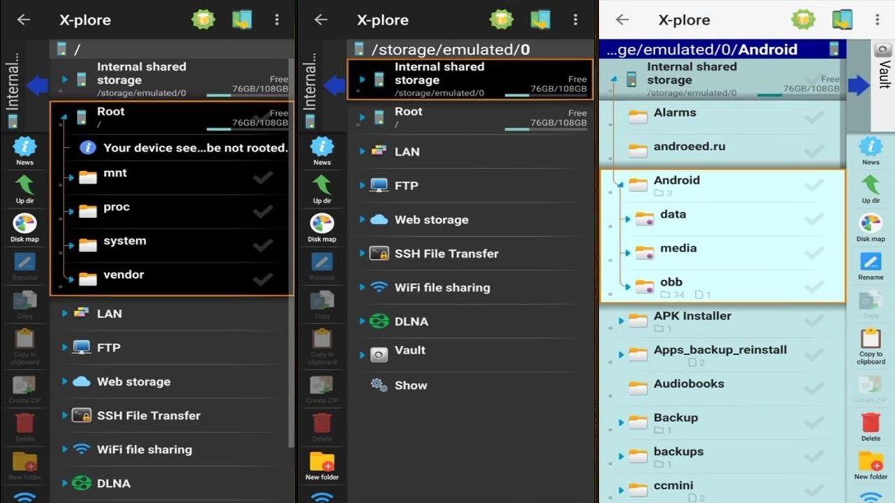Screen dimensions: 895x503
Task: Mark the media folder checkmark
Action: 814,253
